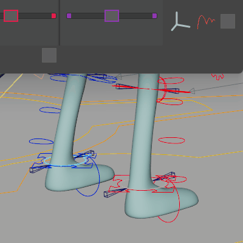Click the solid red end marker of the red slider

click(53, 16)
